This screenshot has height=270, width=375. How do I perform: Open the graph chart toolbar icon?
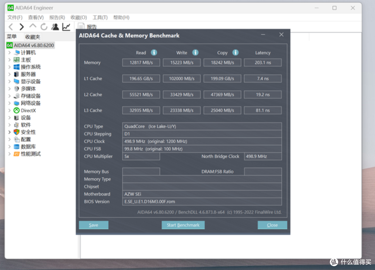click(x=66, y=27)
